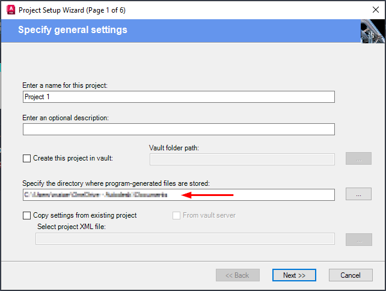This screenshot has height=291, width=386.
Task: Click the "Project Setup Wizard (Page 1 of 6)" title bar
Action: click(x=72, y=10)
